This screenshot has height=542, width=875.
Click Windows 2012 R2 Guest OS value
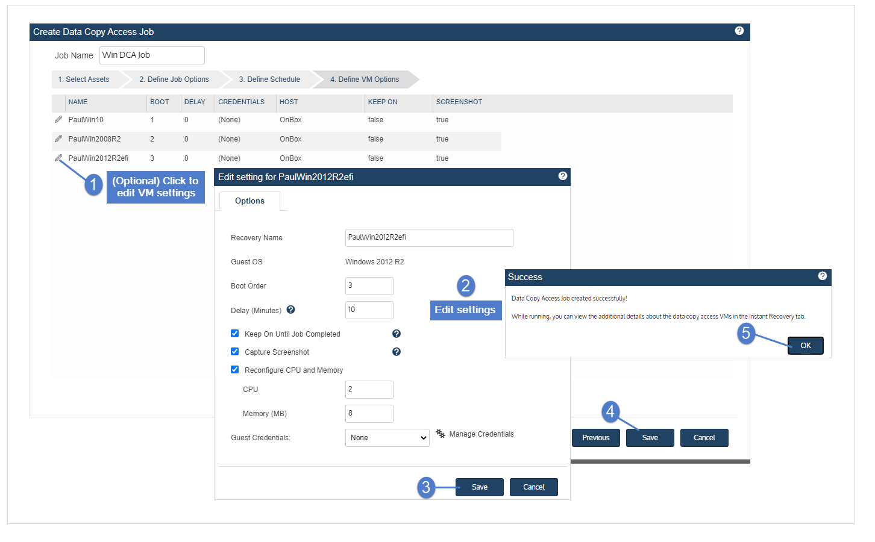tap(375, 262)
